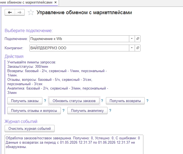Screen dimensions: 183x154
Task: Switch to the marketplace exchange management tab
Action: tap(26, 2)
